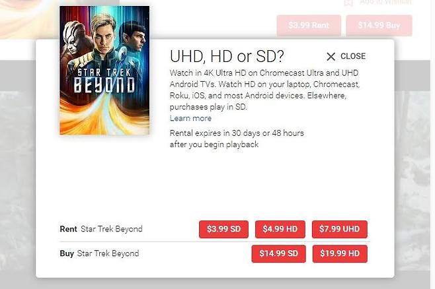Buy for $19.99 in HD
The image size is (435, 289).
(339, 253)
